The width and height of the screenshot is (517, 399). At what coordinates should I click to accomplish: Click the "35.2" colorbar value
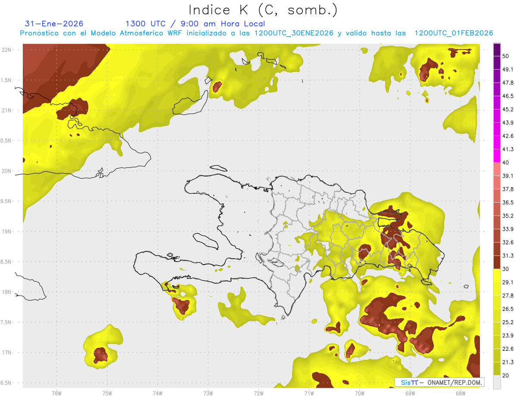click(508, 216)
